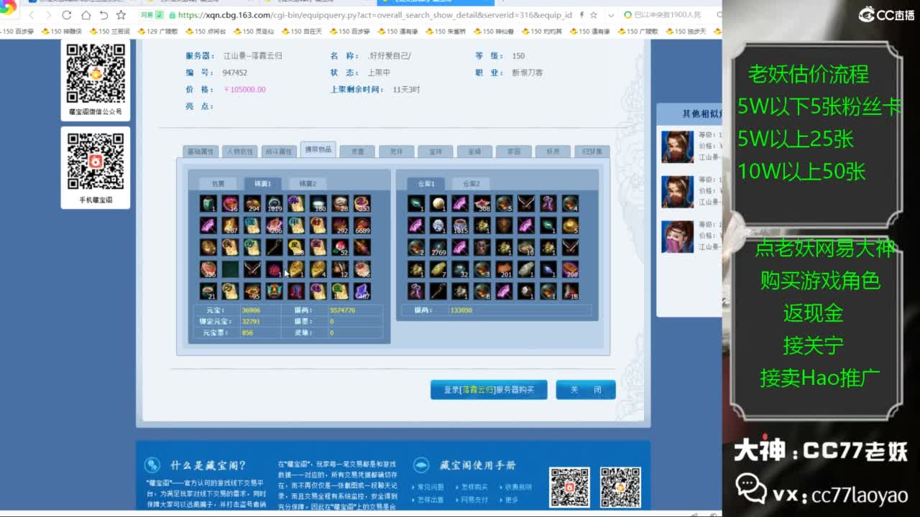This screenshot has width=920, height=517.
Task: Click the item stack showing 1019 in 锦囊1
Action: [274, 204]
